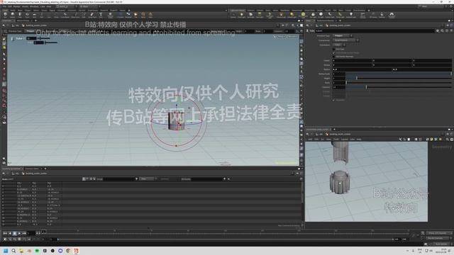Open the Help menu in main menubar
Screen dimensions: 454x255
[49, 6]
